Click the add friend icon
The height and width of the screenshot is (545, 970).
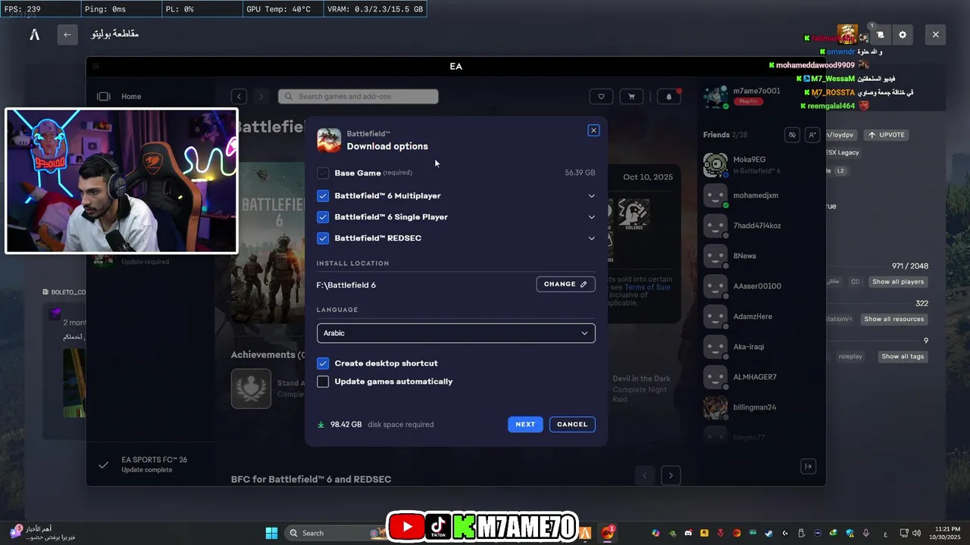[812, 135]
